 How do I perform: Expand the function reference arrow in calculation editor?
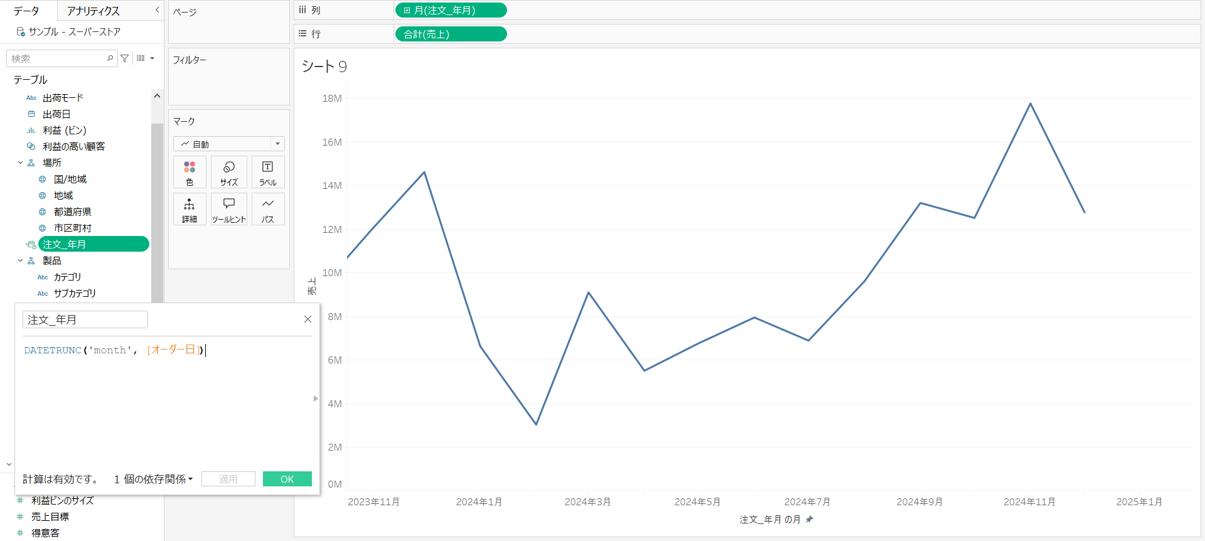point(316,399)
